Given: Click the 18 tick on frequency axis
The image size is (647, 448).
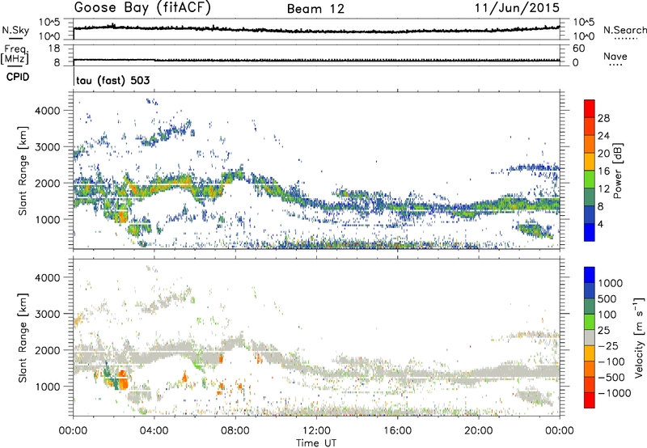Looking at the screenshot, I should [x=54, y=49].
